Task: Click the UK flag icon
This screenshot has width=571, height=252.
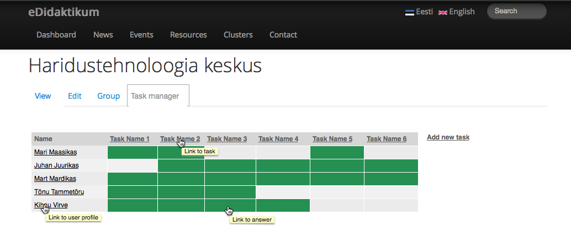Action: tap(442, 12)
